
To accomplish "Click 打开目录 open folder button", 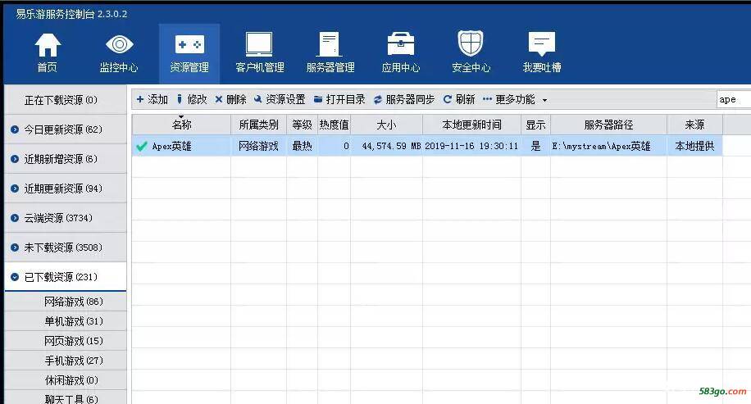I will click(339, 99).
